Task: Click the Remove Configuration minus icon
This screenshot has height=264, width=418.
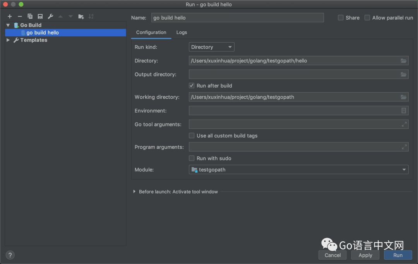Action: pyautogui.click(x=20, y=16)
